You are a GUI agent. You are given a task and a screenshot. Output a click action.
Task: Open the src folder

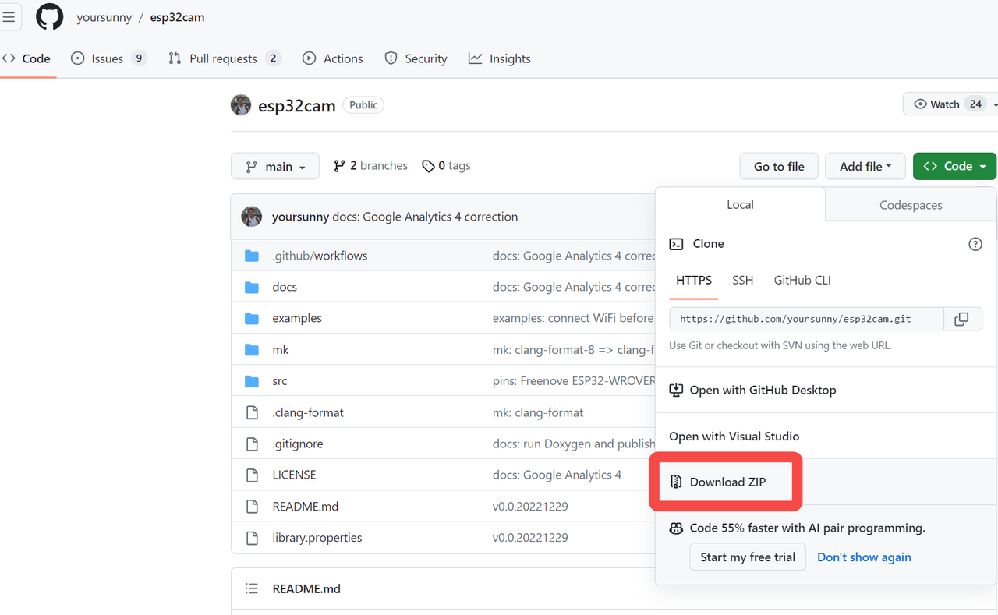(x=280, y=381)
